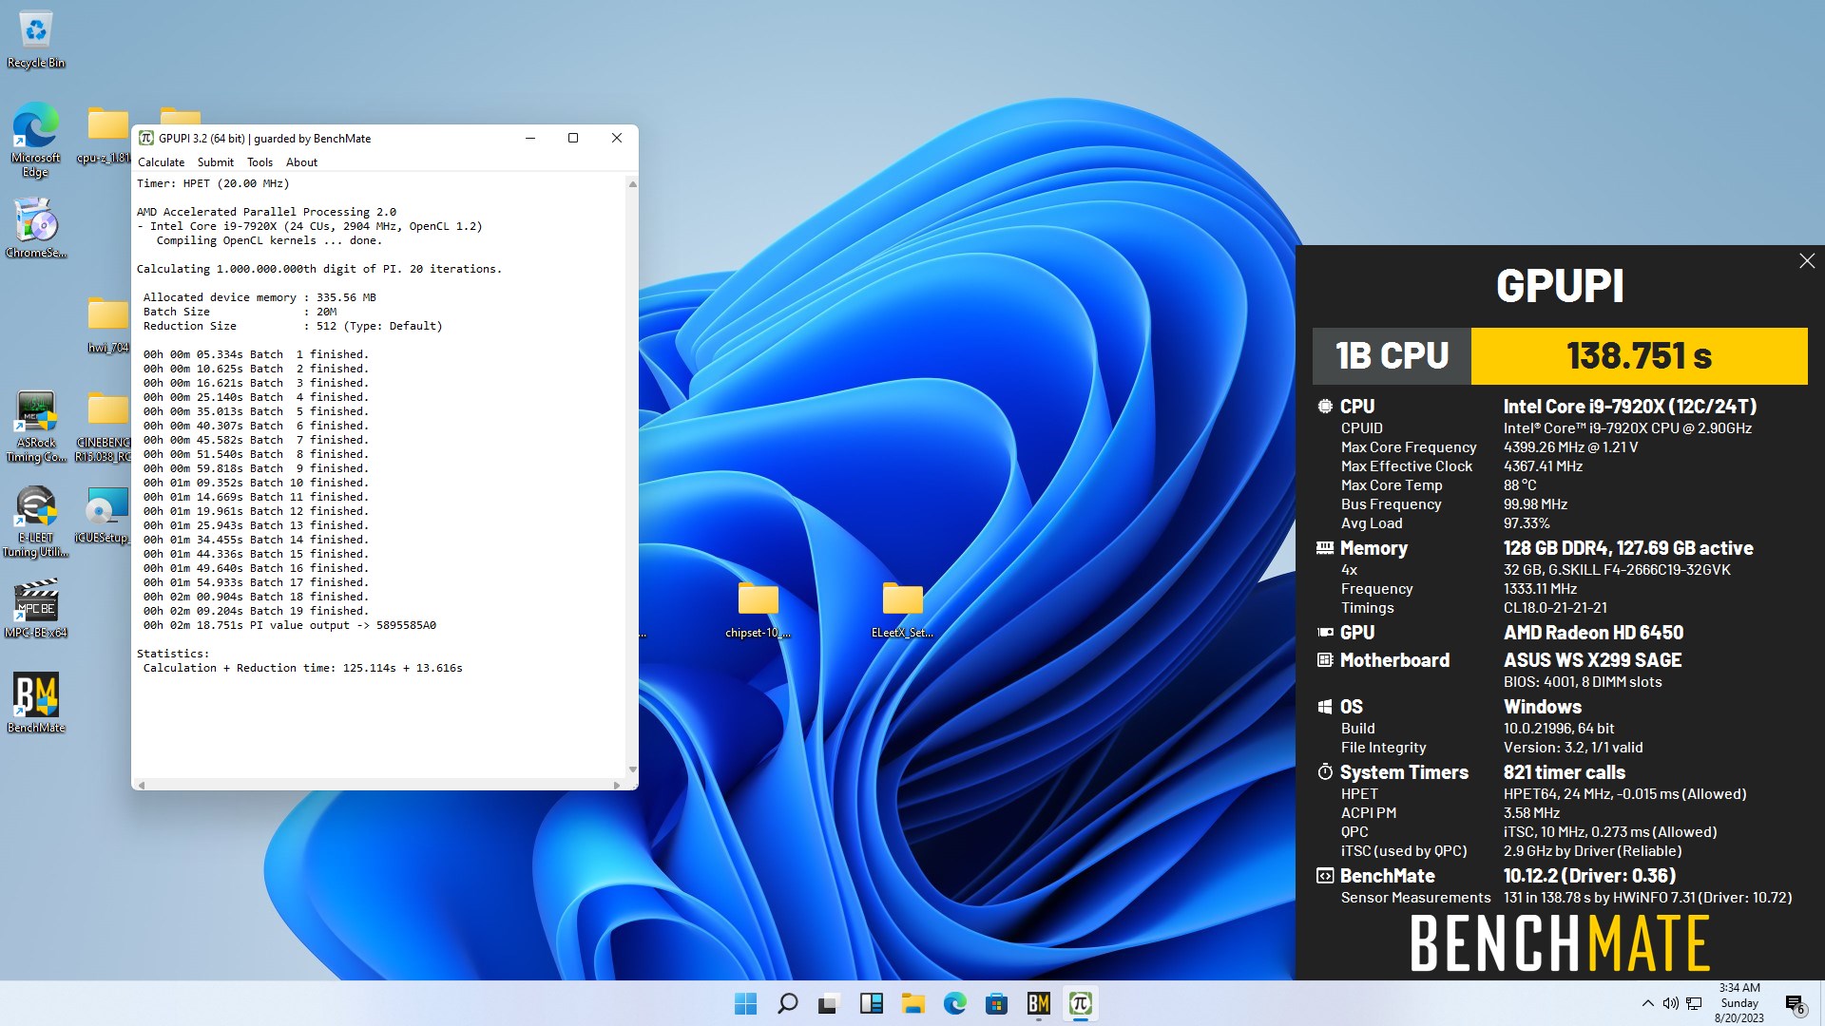This screenshot has height=1026, width=1825.
Task: Switch to BenchMate on the taskbar
Action: tap(1038, 1003)
